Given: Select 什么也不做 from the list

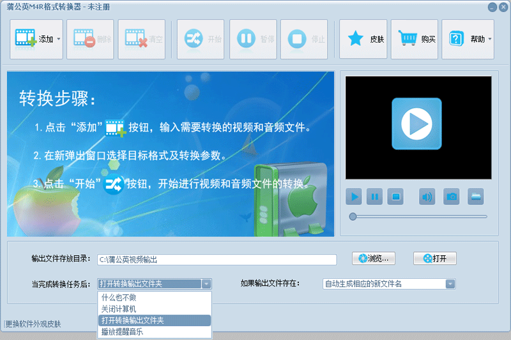Looking at the screenshot, I should (155, 297).
